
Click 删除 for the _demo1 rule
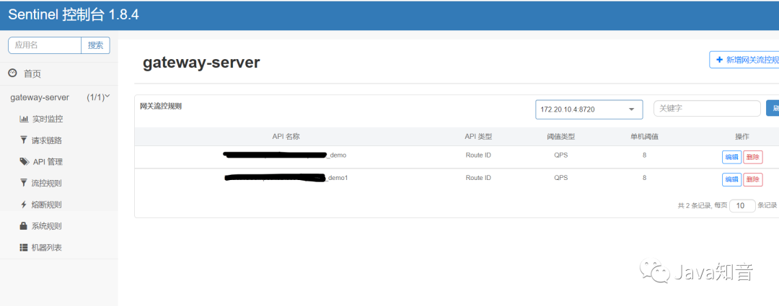752,179
